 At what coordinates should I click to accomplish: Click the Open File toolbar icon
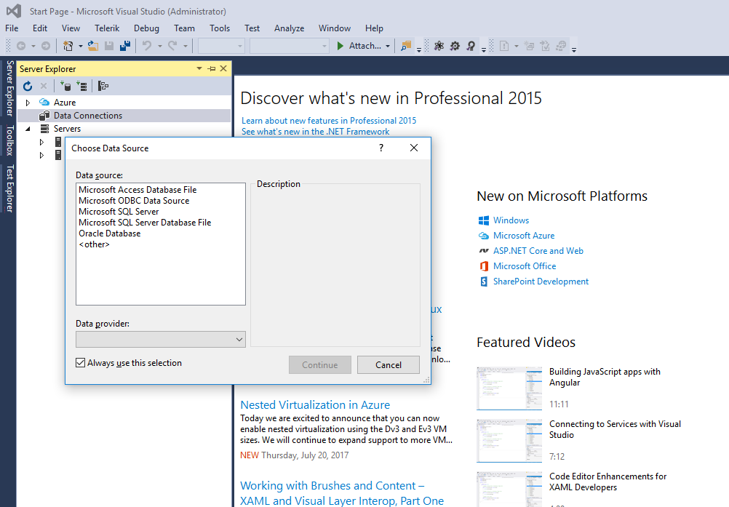pyautogui.click(x=93, y=46)
